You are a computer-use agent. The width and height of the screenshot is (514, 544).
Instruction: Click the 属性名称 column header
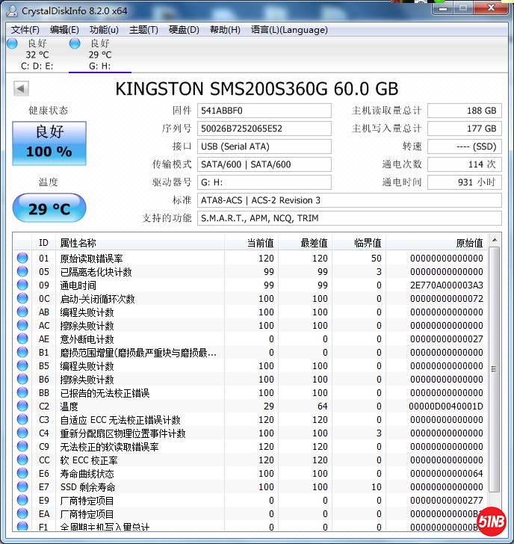140,243
